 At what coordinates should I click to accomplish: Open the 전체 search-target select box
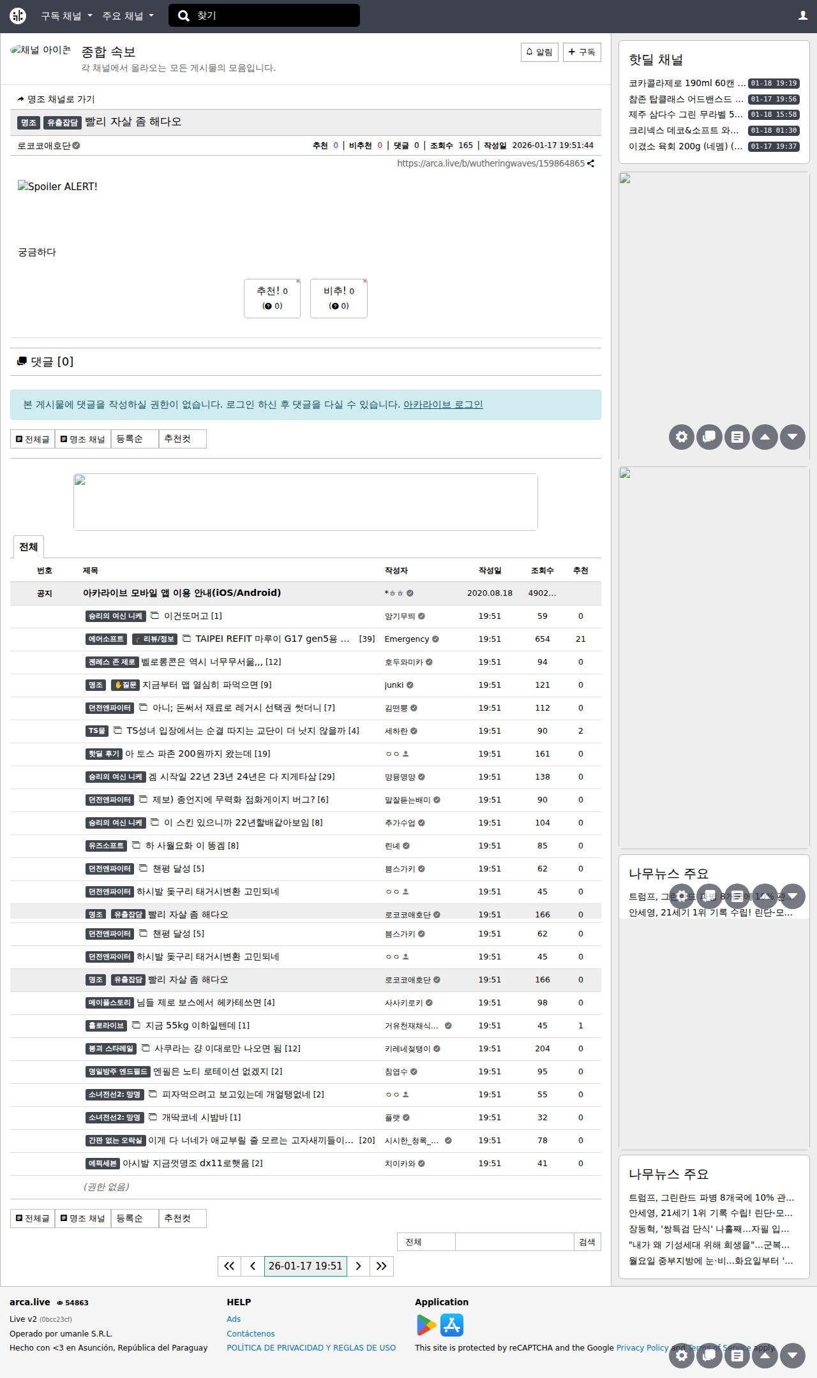pyautogui.click(x=426, y=1241)
